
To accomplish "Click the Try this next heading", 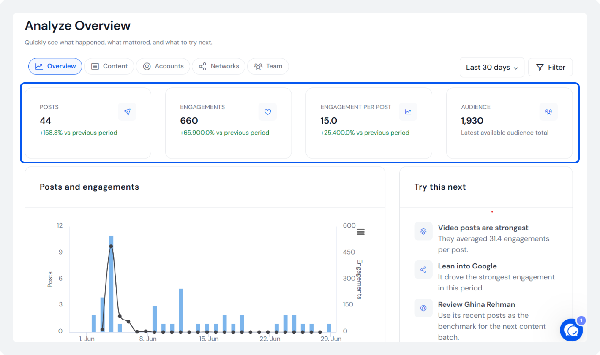I will coord(440,187).
